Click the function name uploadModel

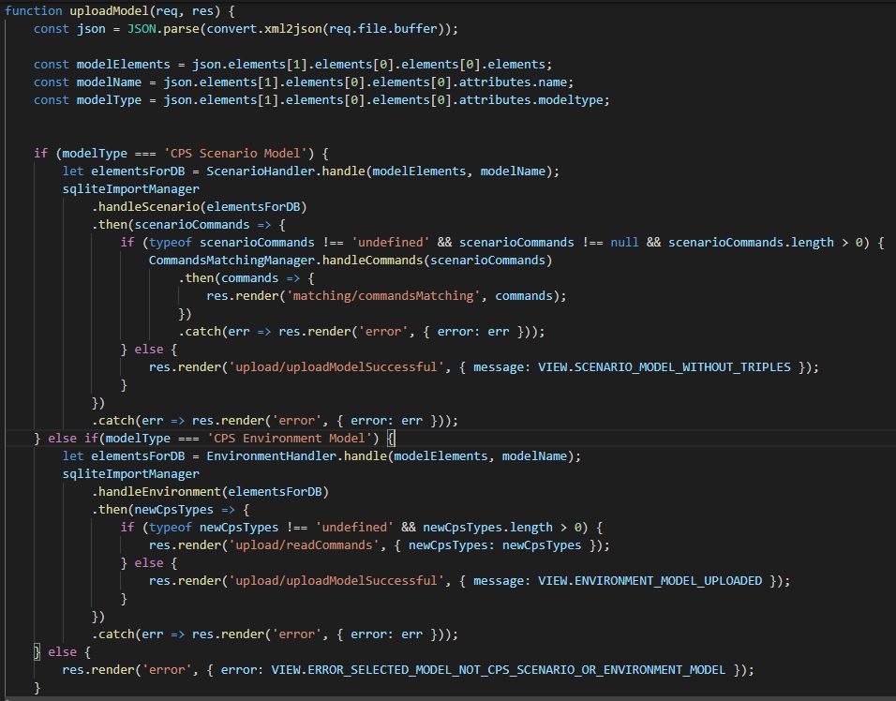[109, 11]
